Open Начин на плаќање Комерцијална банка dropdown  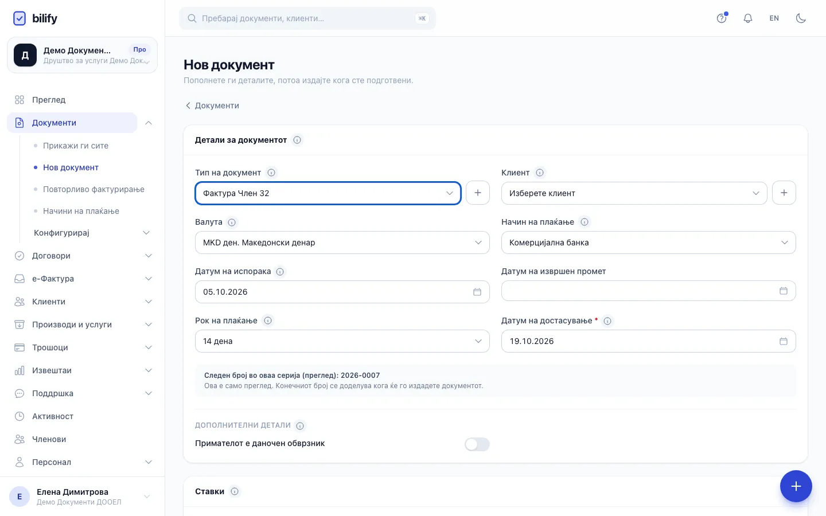click(649, 243)
